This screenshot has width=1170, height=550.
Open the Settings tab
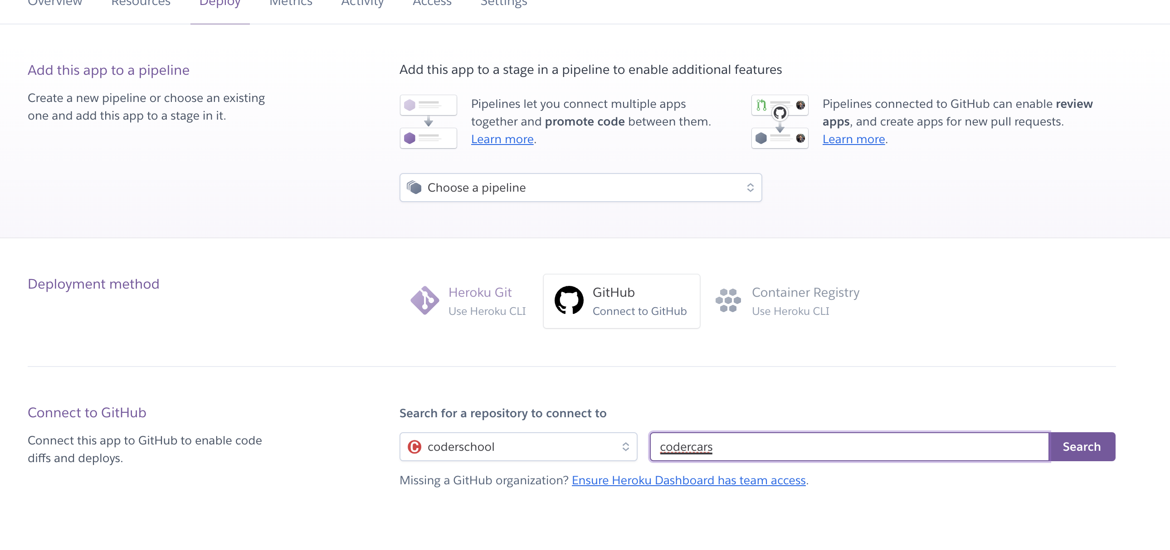point(504,5)
